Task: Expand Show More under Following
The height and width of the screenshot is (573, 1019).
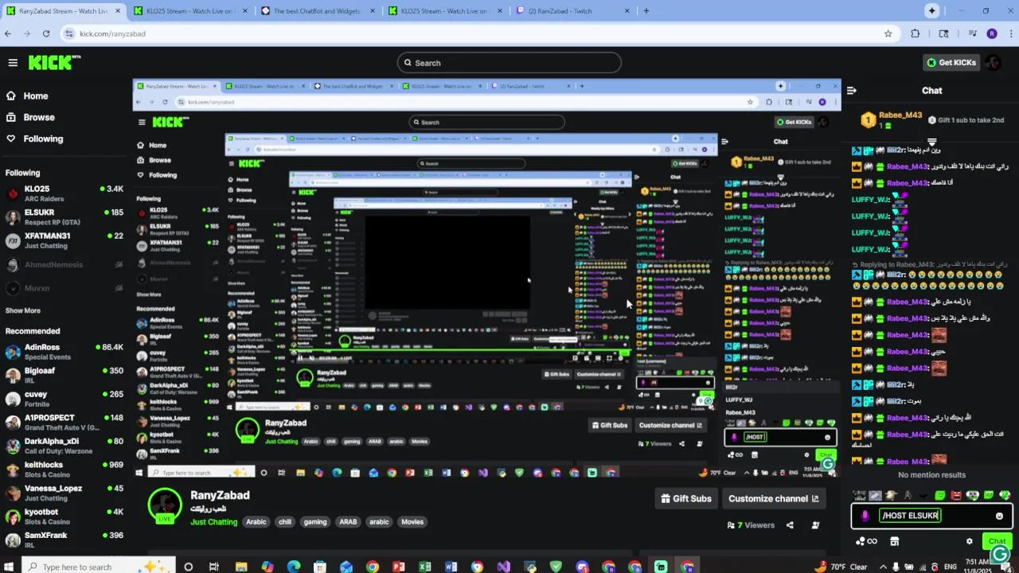Action: click(22, 310)
